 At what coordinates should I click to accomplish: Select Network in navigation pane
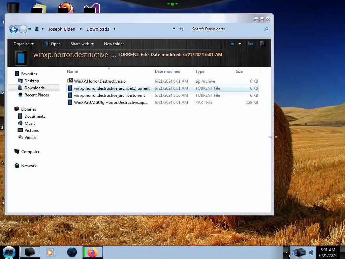click(x=26, y=166)
